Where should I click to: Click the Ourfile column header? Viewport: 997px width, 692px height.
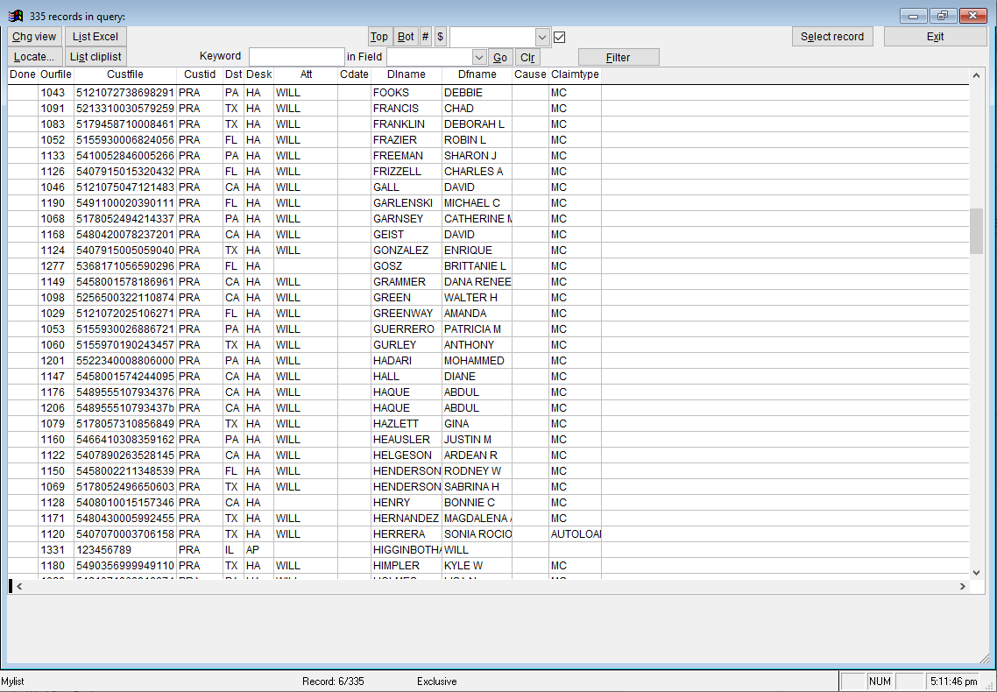click(56, 74)
